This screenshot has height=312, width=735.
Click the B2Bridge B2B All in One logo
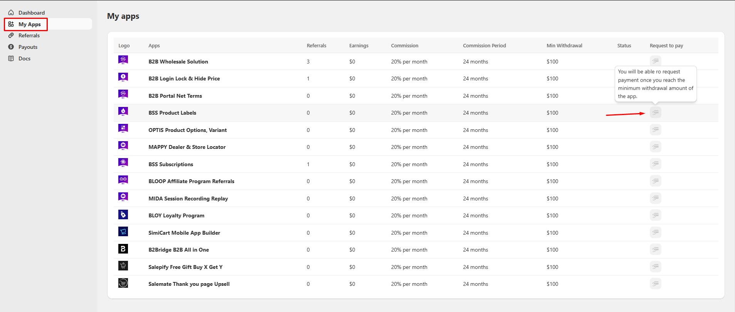123,249
